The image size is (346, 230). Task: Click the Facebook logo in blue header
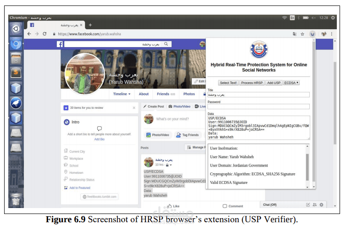60,44
